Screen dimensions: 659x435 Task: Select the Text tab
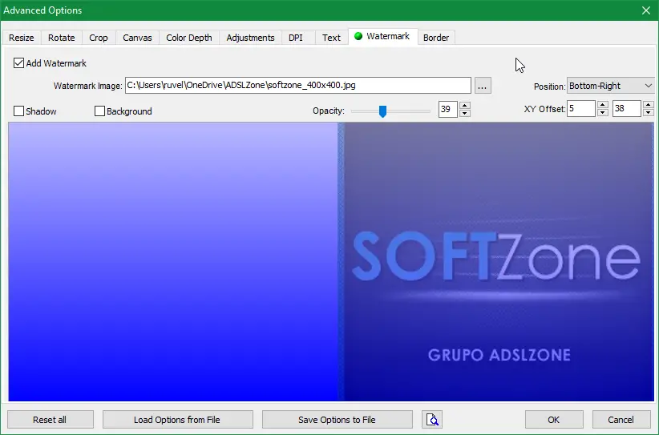331,38
